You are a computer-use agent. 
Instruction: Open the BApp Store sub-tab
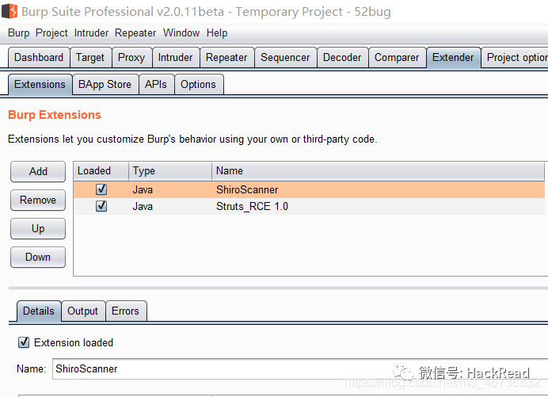tap(105, 84)
